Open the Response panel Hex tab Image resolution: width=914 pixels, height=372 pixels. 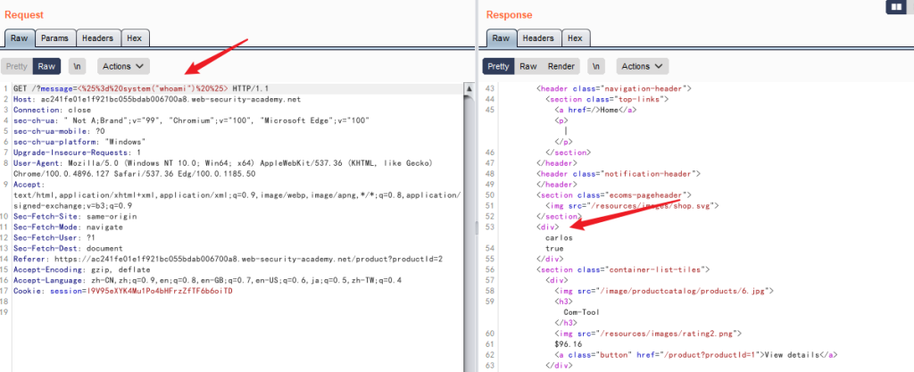click(575, 38)
